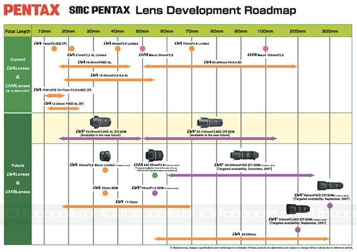Click the footnote disclaimer text at bottom
This screenshot has height=252, width=357.
pyautogui.click(x=261, y=247)
